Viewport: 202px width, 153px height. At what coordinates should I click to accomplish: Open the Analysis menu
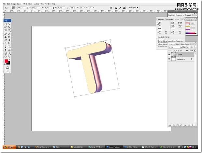coord(36,4)
